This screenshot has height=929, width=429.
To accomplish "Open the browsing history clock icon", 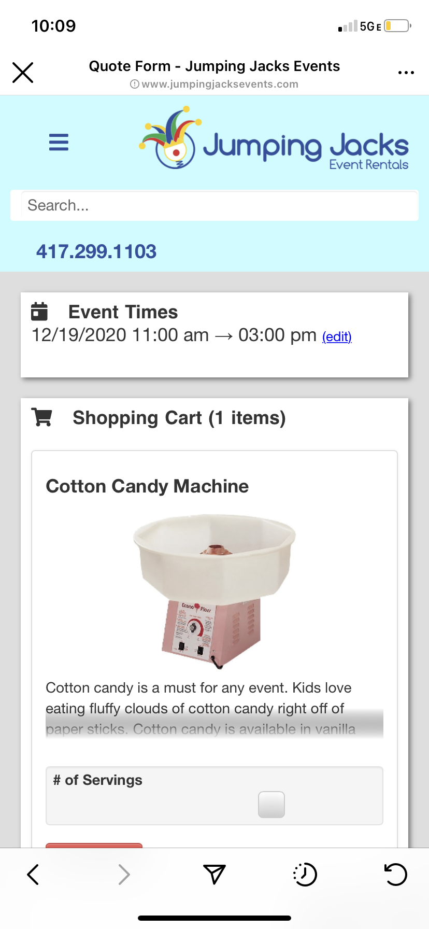I will [305, 875].
